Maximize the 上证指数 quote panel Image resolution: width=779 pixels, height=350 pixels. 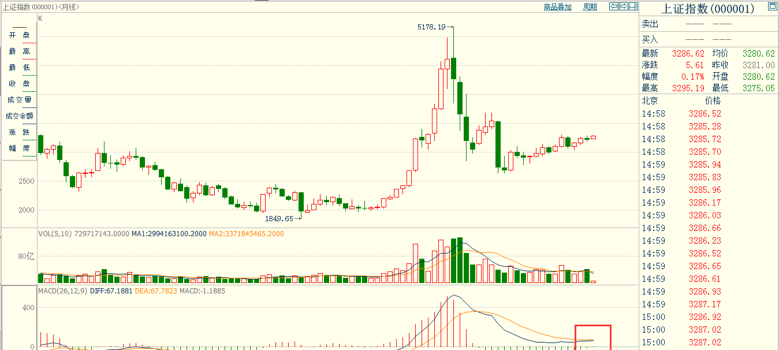pos(772,7)
